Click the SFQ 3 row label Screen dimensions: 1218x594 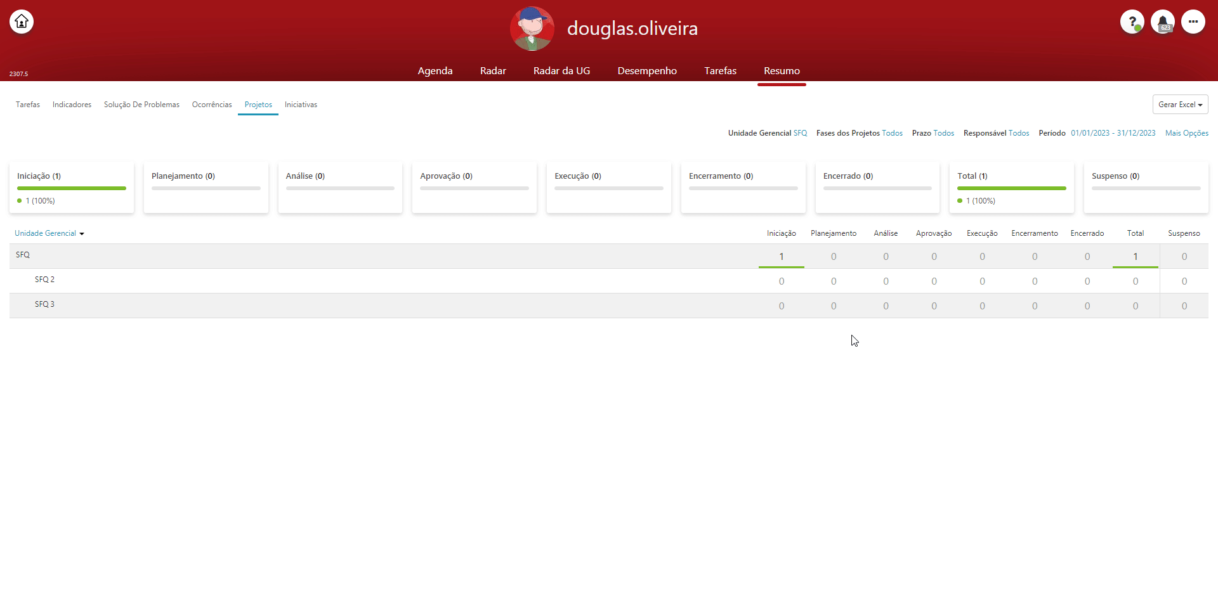coord(44,304)
